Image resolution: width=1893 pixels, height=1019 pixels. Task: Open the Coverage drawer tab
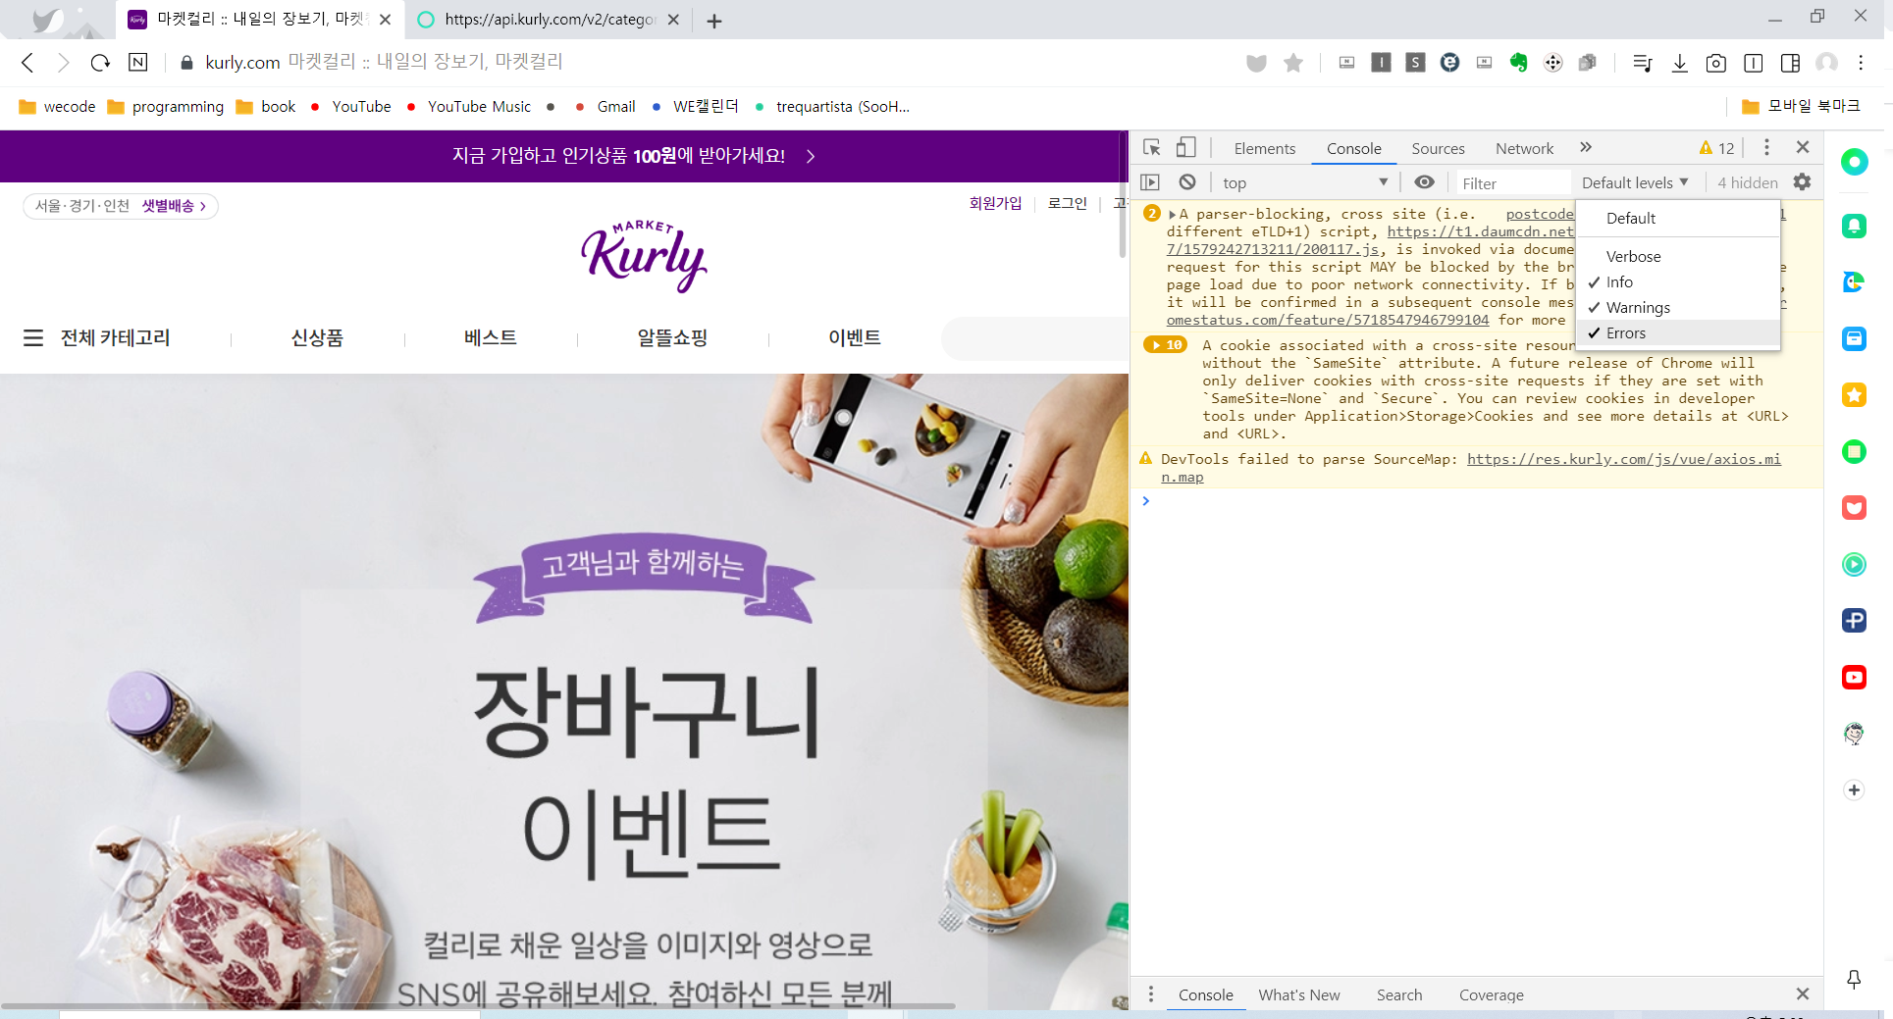pos(1492,994)
